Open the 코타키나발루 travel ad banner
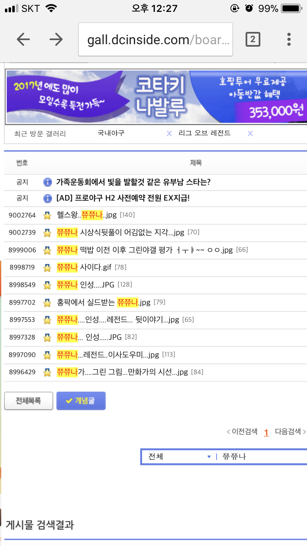This screenshot has height=546, width=307. tap(156, 97)
